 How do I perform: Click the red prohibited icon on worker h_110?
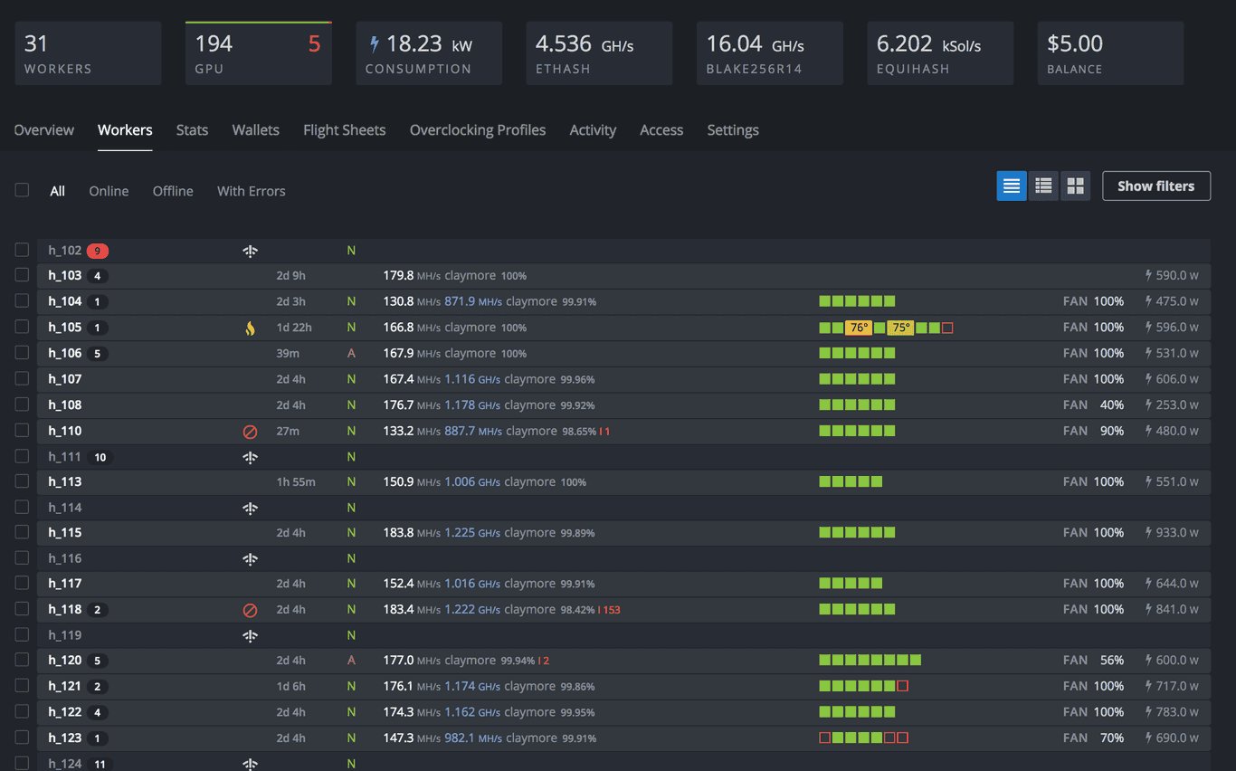[x=251, y=431]
